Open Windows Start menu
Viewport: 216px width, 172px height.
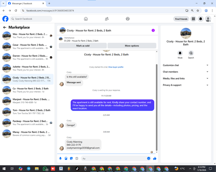pos(4,169)
